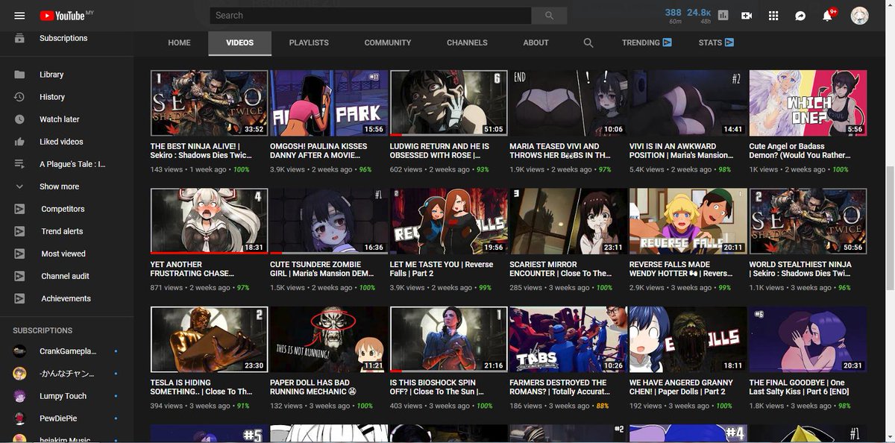Play WE HAVE ANGERED GRANNY CHEN thumbnail
The height and width of the screenshot is (443, 895).
click(x=688, y=339)
